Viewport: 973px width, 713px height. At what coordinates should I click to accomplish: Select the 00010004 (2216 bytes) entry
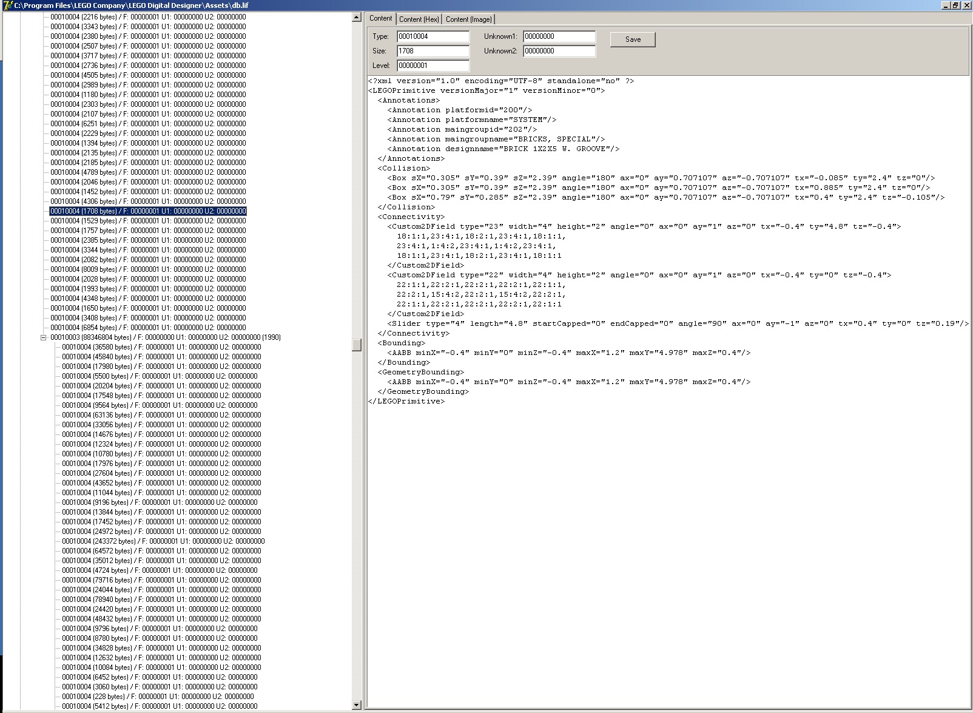click(x=148, y=17)
